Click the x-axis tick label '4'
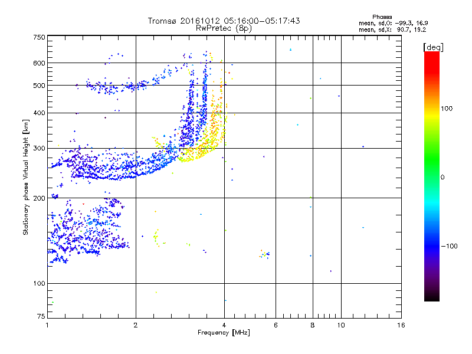The width and height of the screenshot is (472, 354). click(x=224, y=325)
